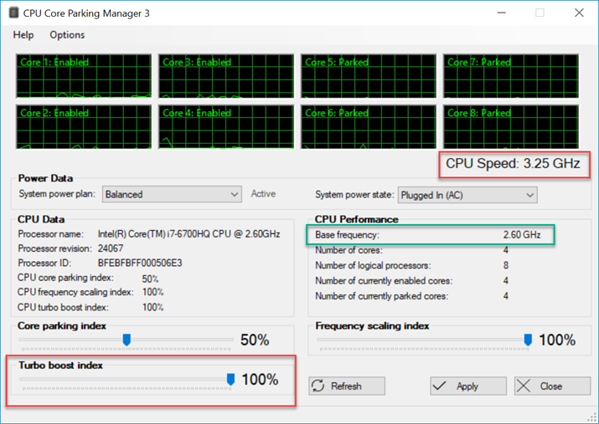This screenshot has width=599, height=424.
Task: Click the Turbo boost index slider thumb
Action: point(230,380)
